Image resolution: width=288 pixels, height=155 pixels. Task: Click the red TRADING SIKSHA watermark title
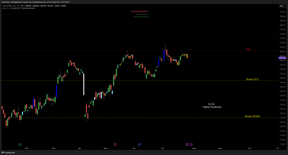(139, 11)
